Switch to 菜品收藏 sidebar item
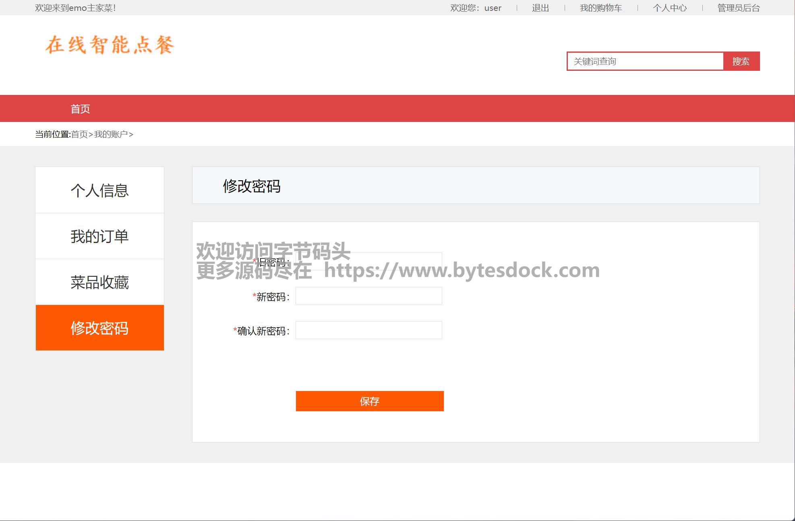Image resolution: width=795 pixels, height=521 pixels. pyautogui.click(x=99, y=282)
